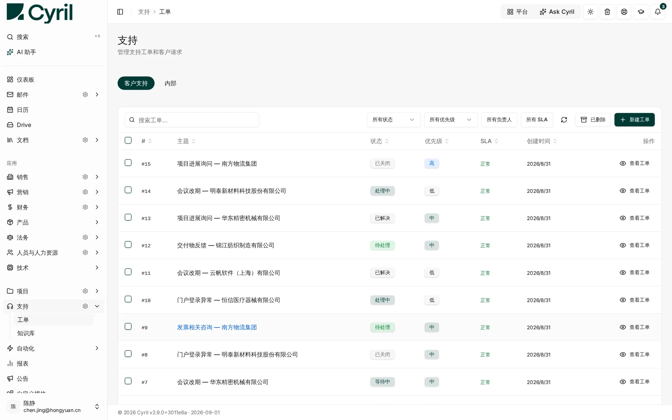The width and height of the screenshot is (672, 420).
Task: Open the trash bin icon in header
Action: (x=607, y=12)
